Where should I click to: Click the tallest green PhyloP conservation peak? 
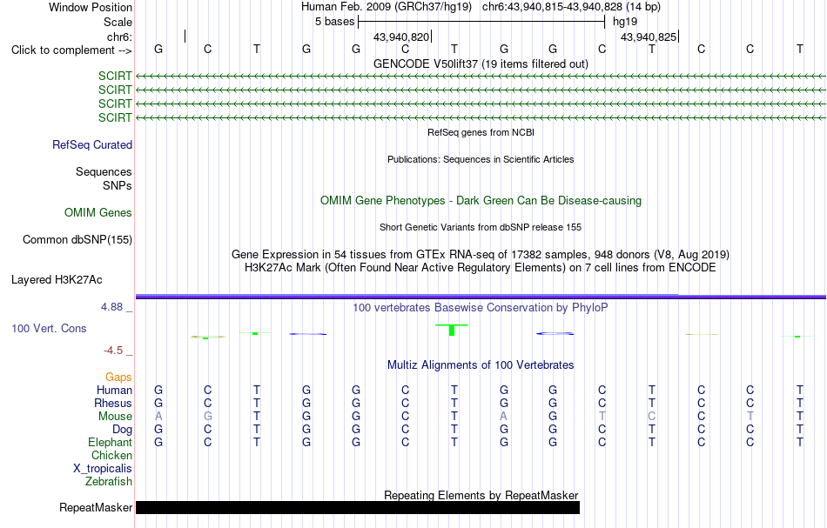452,330
